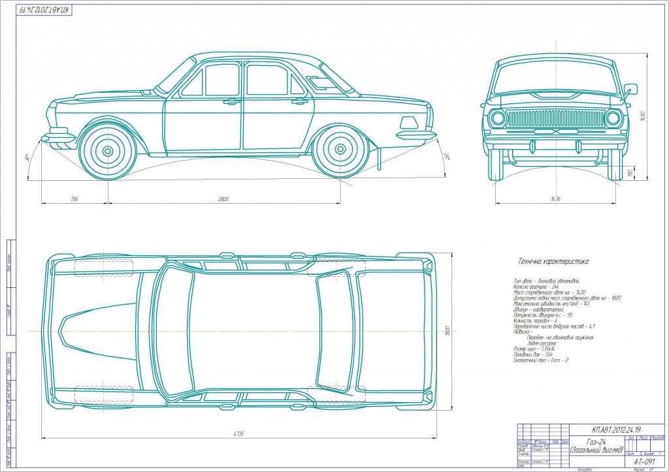Click the 4735 overall length dimension
This screenshot has width=669, height=472.
click(240, 433)
